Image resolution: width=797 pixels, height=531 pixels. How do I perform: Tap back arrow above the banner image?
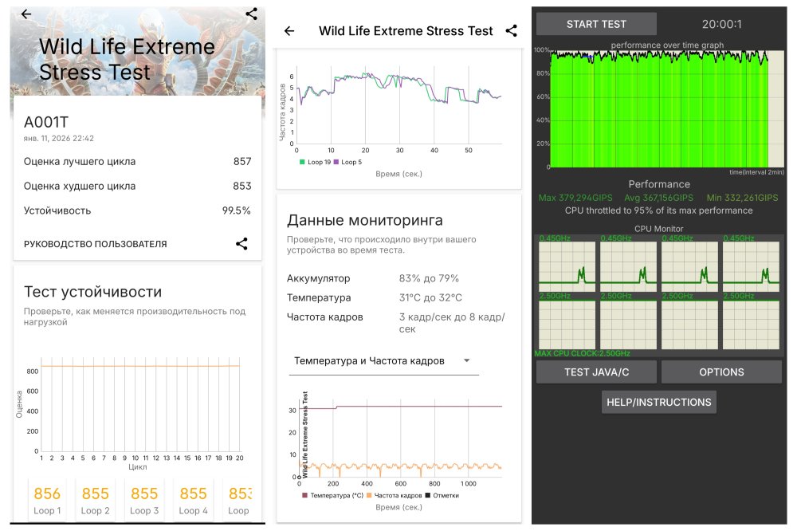pyautogui.click(x=26, y=14)
